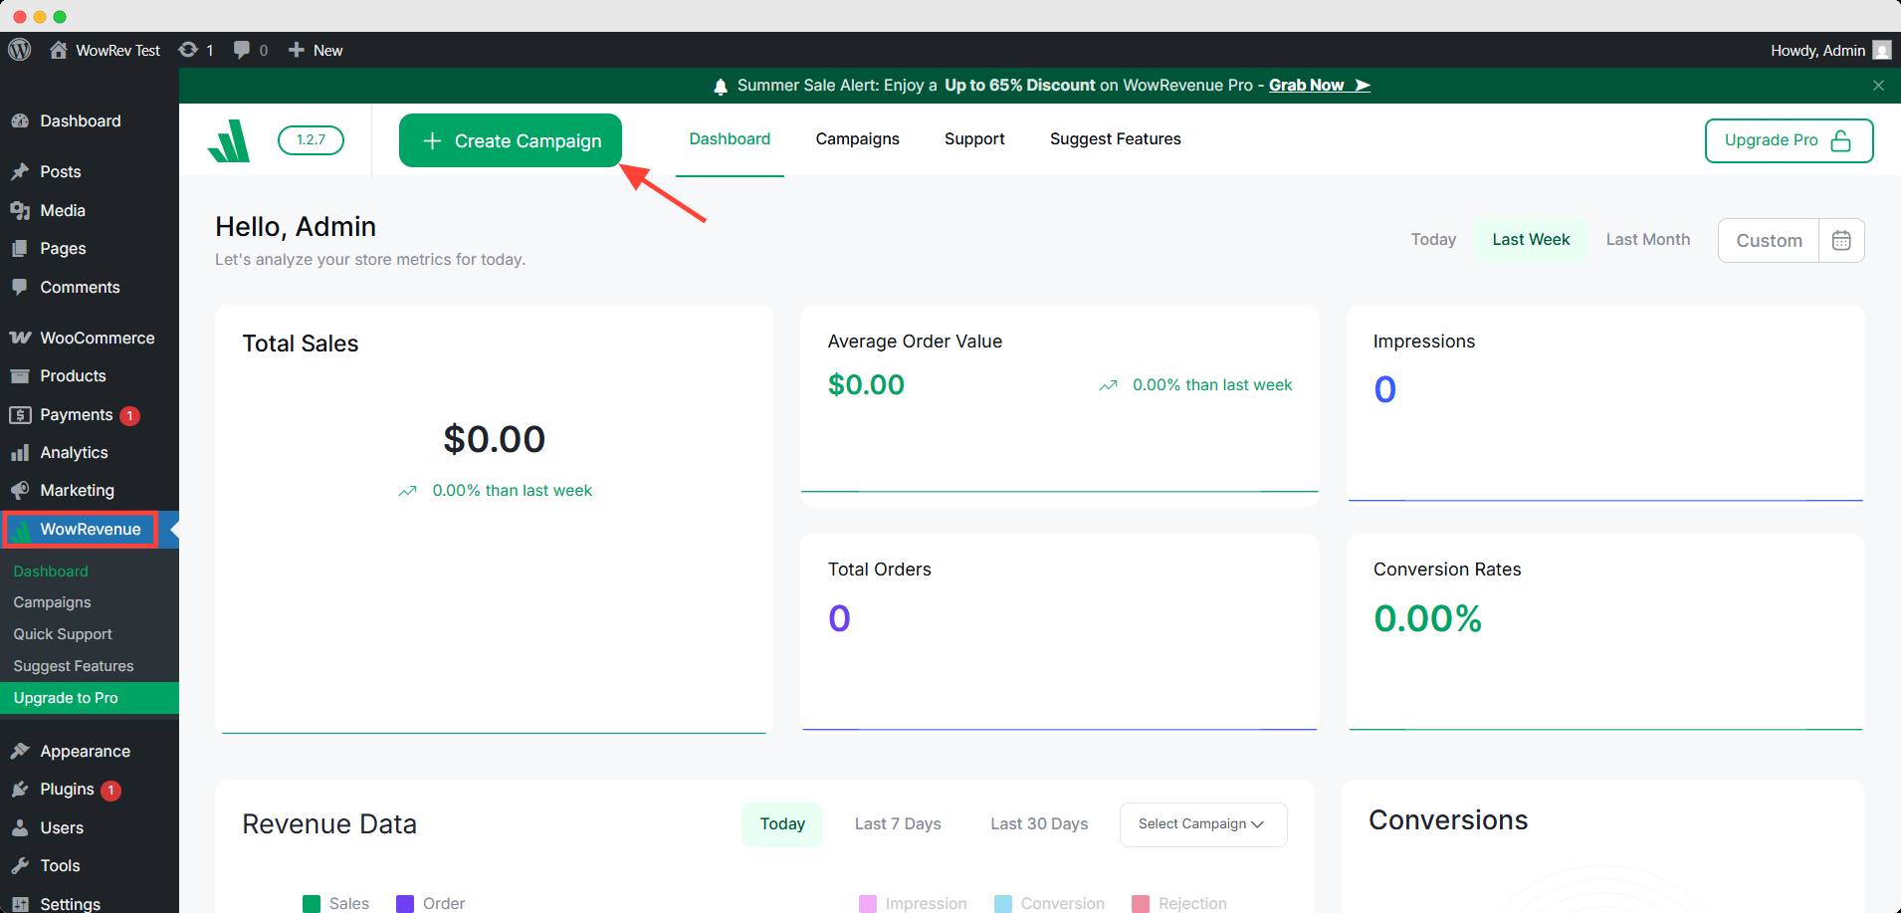Click the 1.2.7 version badge
Viewport: 1901px width, 913px height.
pos(311,140)
